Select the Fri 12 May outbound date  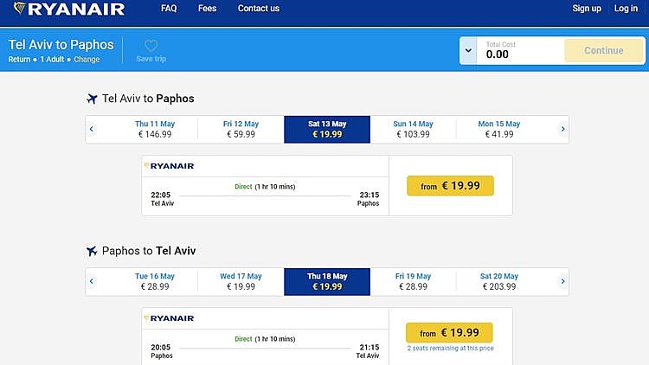coord(241,129)
